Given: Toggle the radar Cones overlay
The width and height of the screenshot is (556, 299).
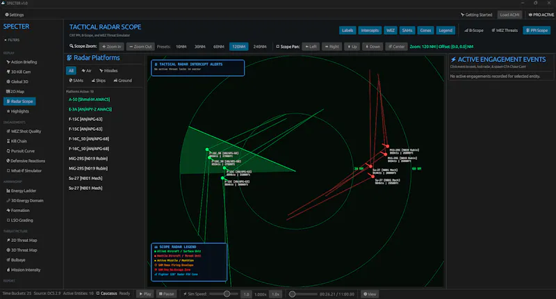Looking at the screenshot, I should point(425,31).
